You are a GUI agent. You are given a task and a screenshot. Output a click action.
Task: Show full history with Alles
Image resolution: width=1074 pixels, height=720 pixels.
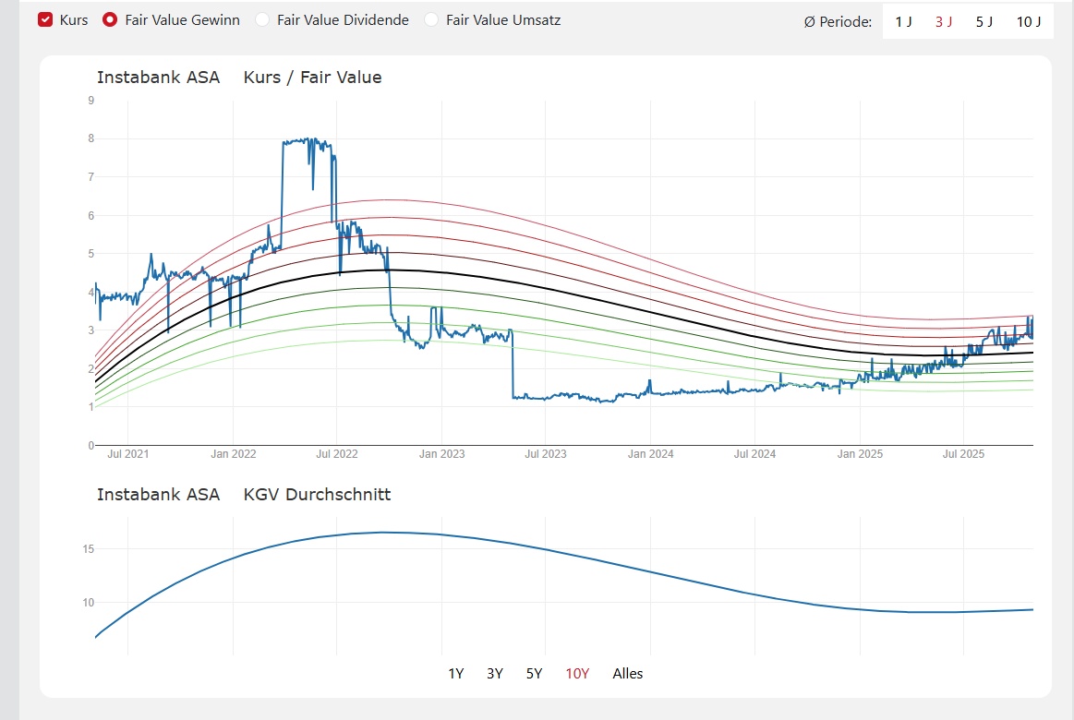click(628, 673)
